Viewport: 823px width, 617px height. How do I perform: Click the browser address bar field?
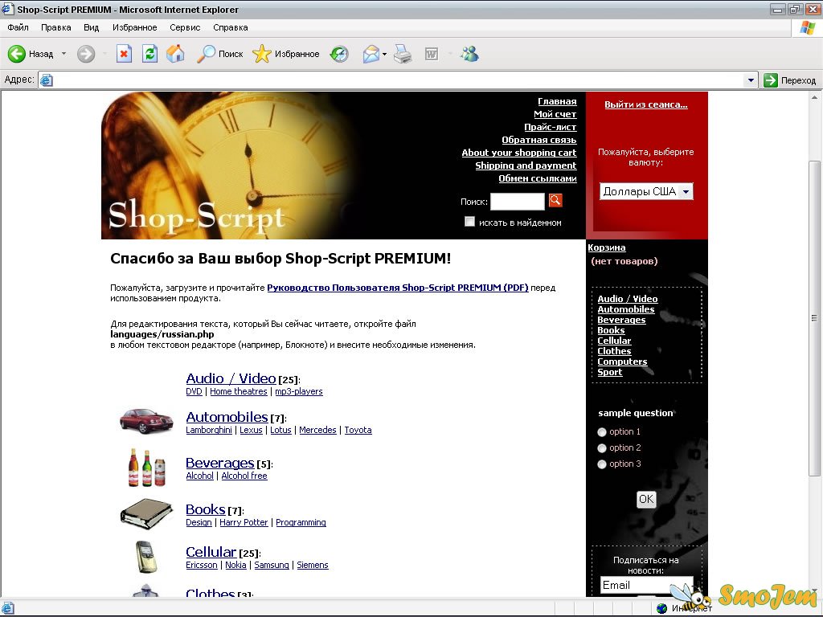coord(398,80)
